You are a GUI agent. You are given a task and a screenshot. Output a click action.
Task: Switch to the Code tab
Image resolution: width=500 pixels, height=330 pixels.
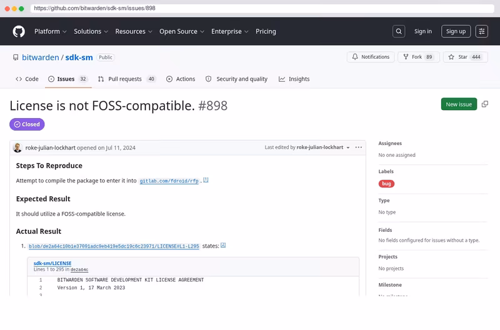click(x=27, y=79)
